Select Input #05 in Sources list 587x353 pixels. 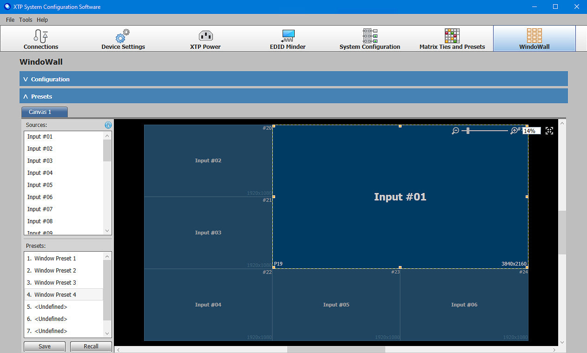coord(64,185)
